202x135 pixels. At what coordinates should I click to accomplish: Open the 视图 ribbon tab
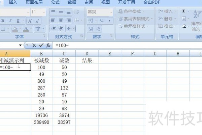[x=106, y=2]
